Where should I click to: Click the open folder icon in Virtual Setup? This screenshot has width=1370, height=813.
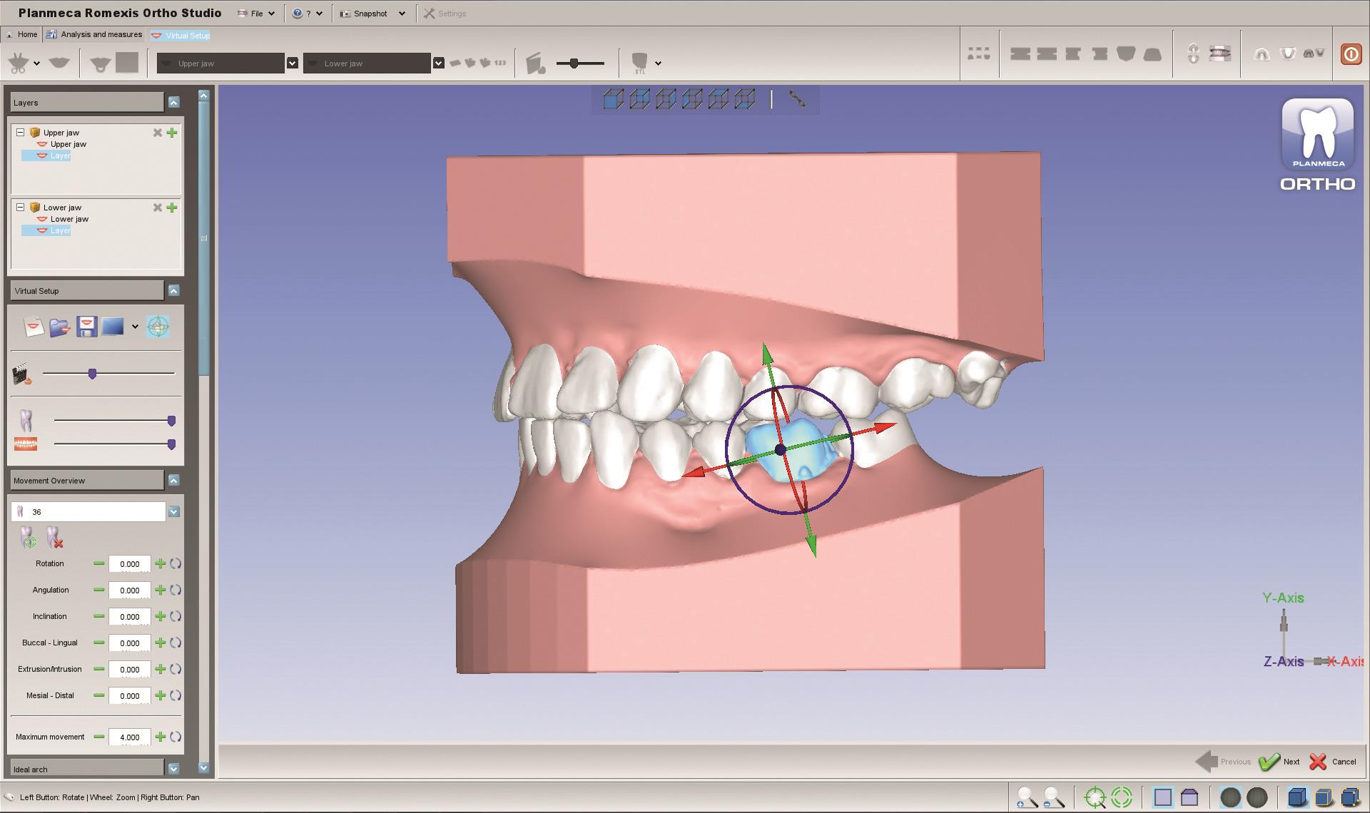[x=60, y=325]
